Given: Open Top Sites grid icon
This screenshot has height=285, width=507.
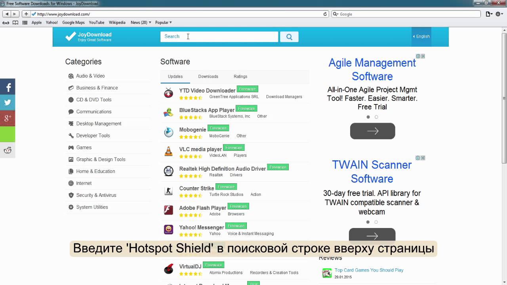Looking at the screenshot, I should coord(25,23).
